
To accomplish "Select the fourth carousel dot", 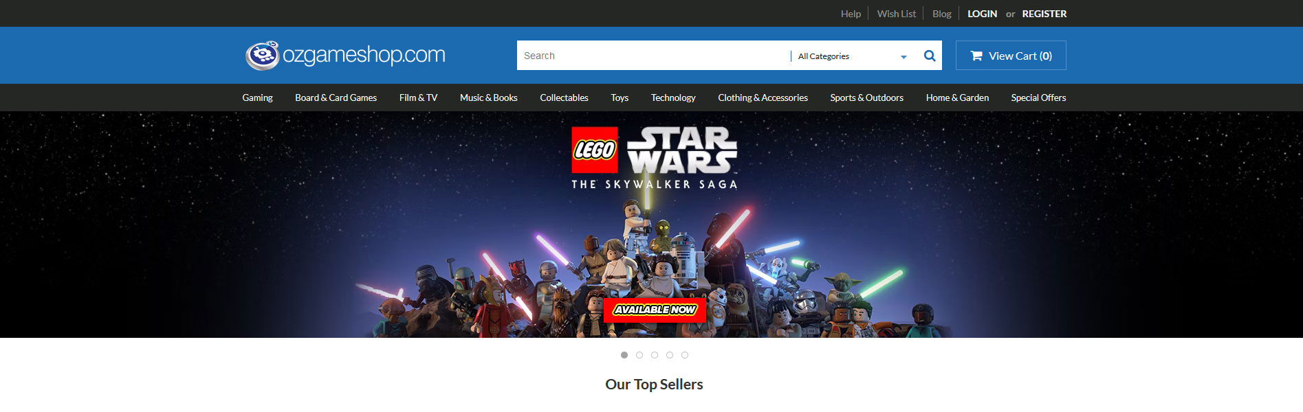I will point(670,355).
